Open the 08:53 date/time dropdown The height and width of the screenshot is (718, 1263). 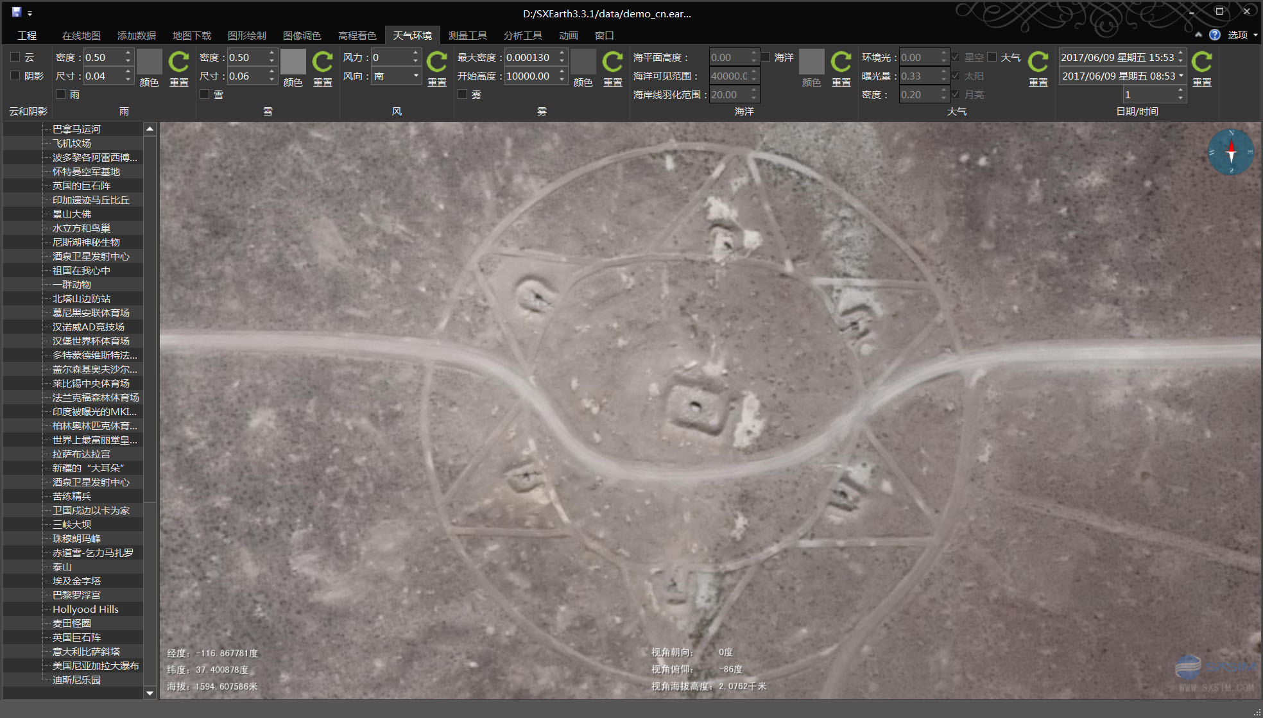(1181, 76)
